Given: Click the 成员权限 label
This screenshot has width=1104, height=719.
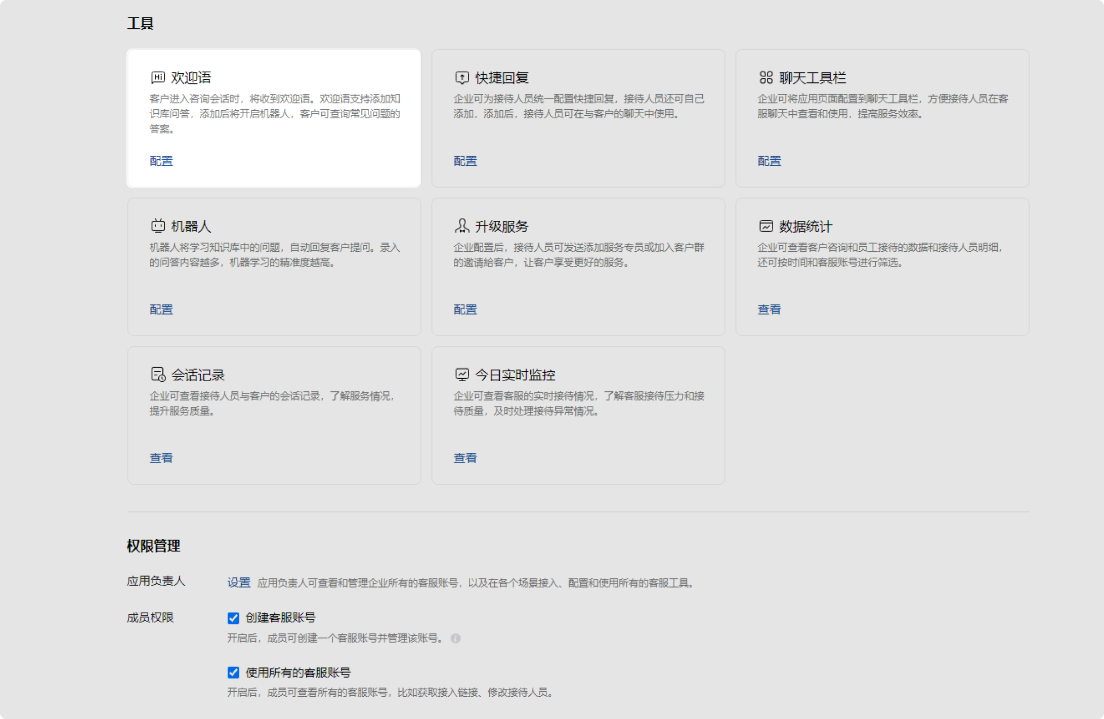Looking at the screenshot, I should (150, 618).
